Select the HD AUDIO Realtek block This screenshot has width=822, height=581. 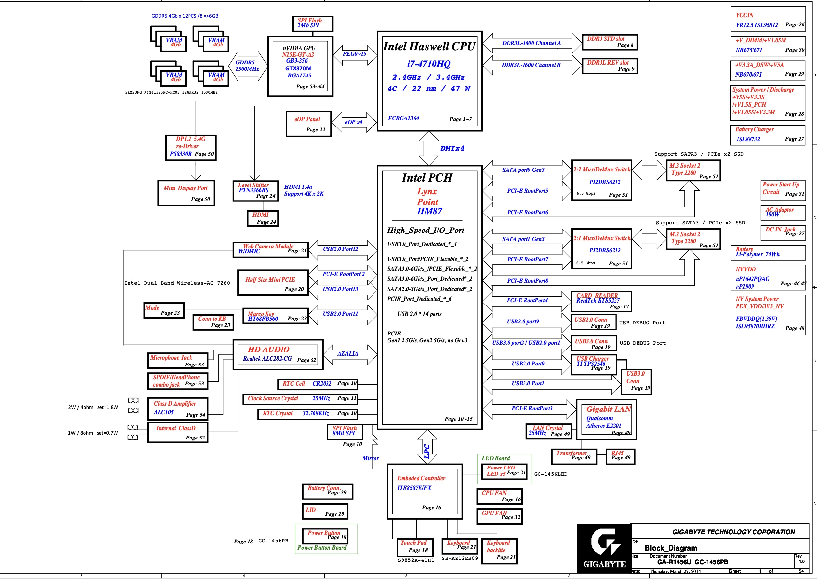(x=278, y=354)
